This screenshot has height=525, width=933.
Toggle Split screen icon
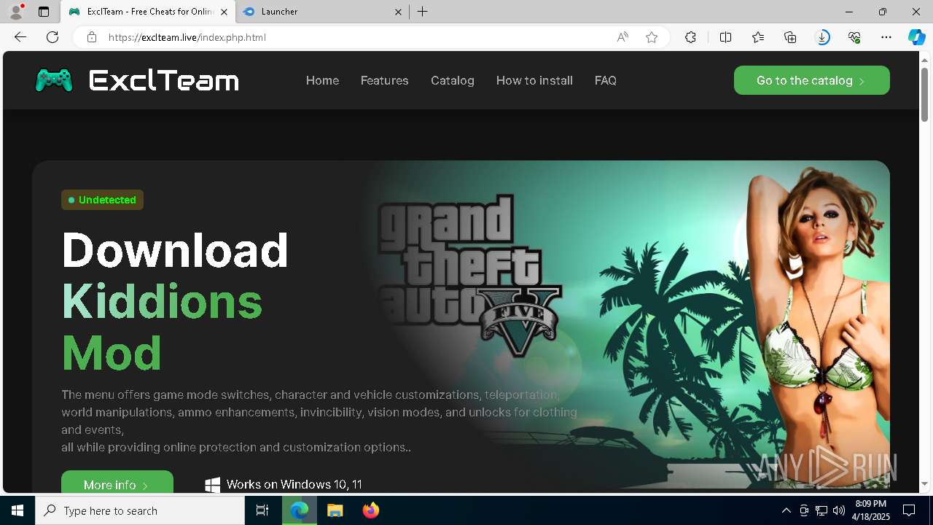[725, 37]
